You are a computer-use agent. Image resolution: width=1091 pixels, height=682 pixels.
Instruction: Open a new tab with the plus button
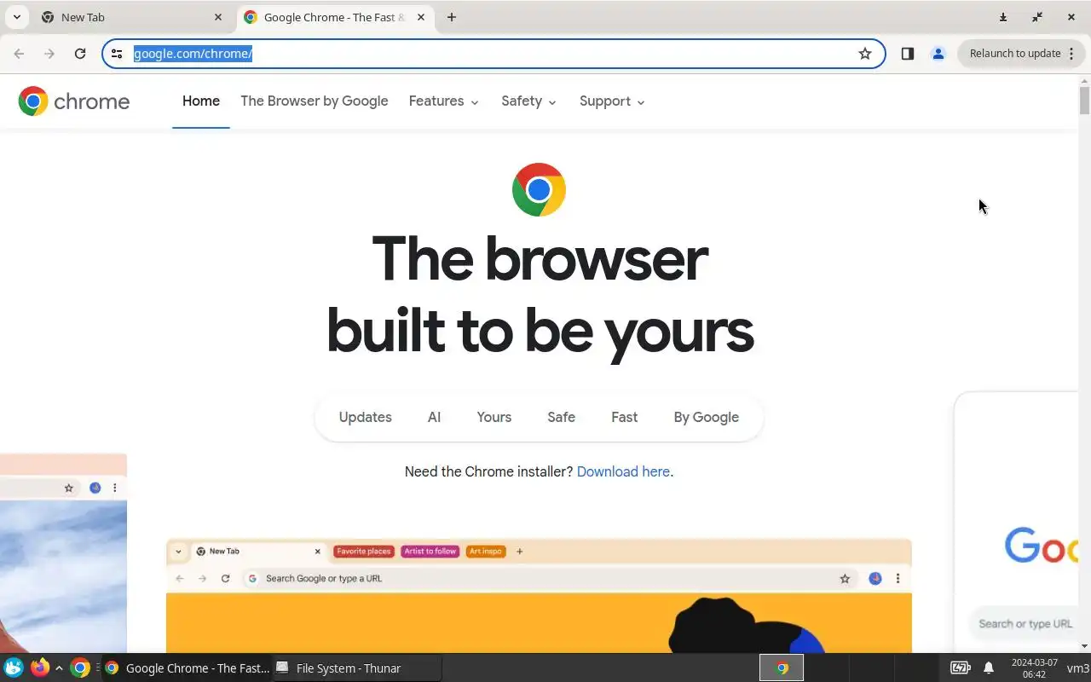tap(452, 17)
